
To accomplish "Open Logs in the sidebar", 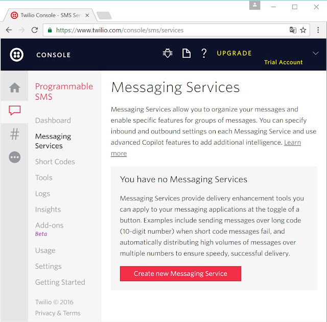I will point(42,194).
